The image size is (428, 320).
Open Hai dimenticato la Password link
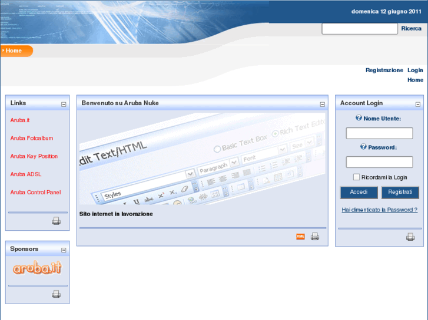point(379,210)
